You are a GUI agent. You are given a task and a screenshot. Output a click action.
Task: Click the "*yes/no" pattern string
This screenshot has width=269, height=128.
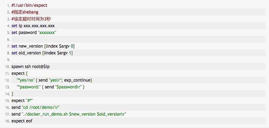tap(26, 80)
